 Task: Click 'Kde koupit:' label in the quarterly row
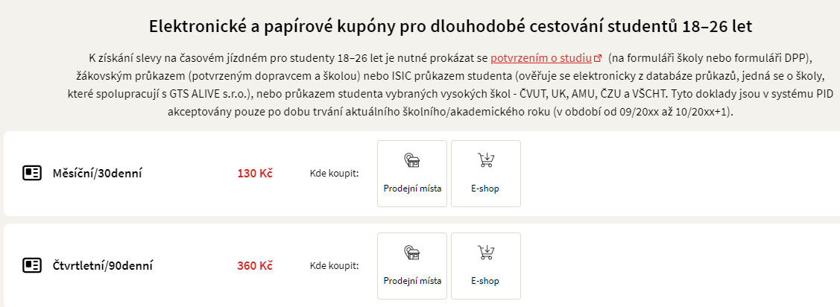point(334,265)
